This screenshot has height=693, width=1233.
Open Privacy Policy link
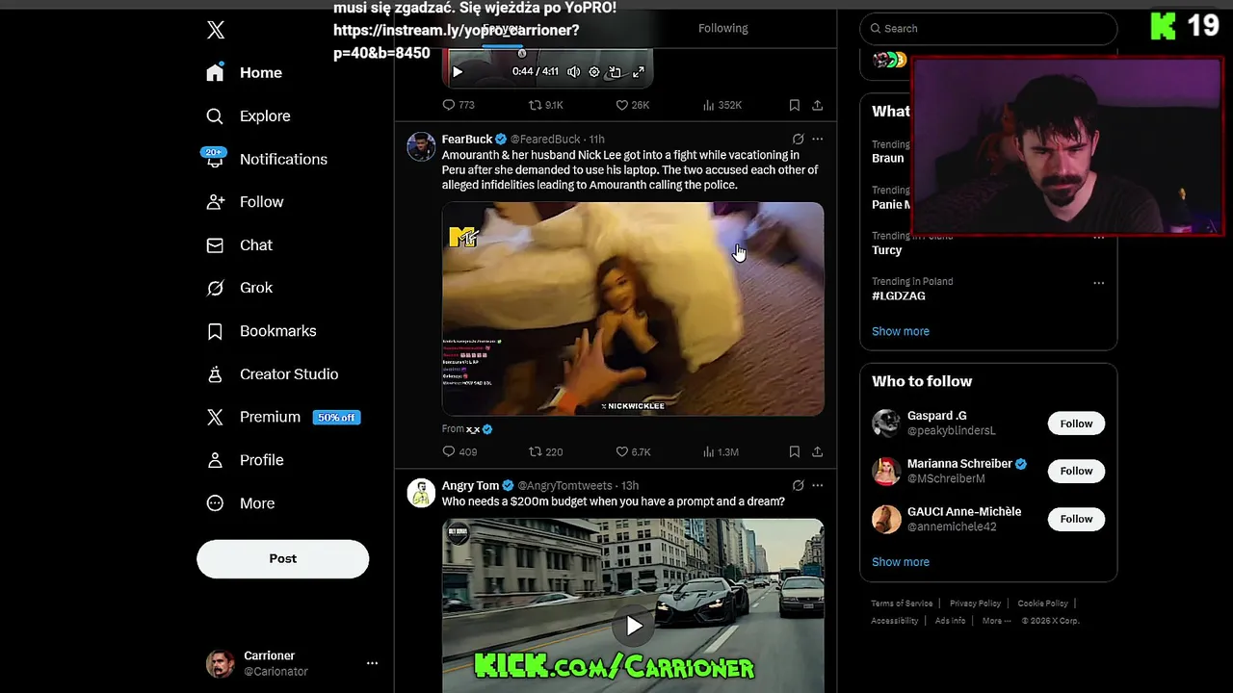[975, 603]
